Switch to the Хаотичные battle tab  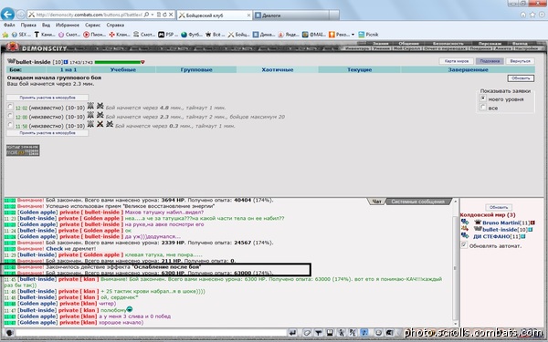click(x=278, y=70)
